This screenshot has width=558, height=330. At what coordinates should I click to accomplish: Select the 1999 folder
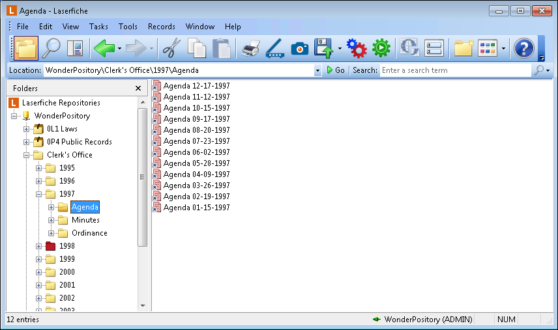pyautogui.click(x=67, y=259)
